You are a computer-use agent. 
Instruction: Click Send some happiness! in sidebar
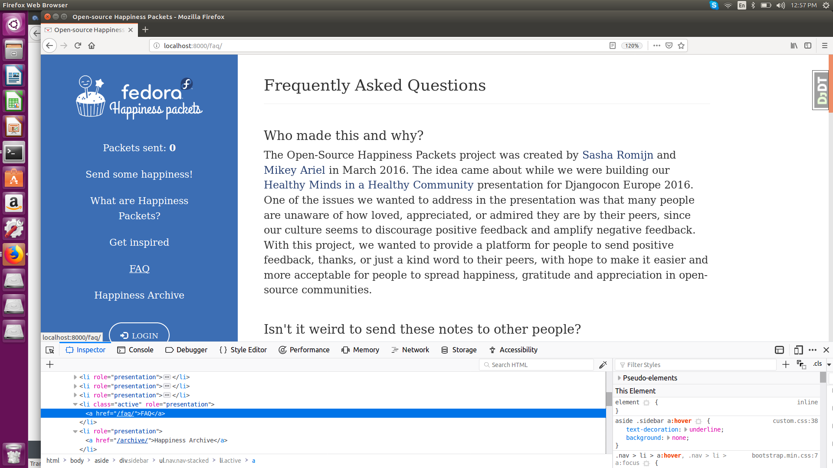point(139,174)
